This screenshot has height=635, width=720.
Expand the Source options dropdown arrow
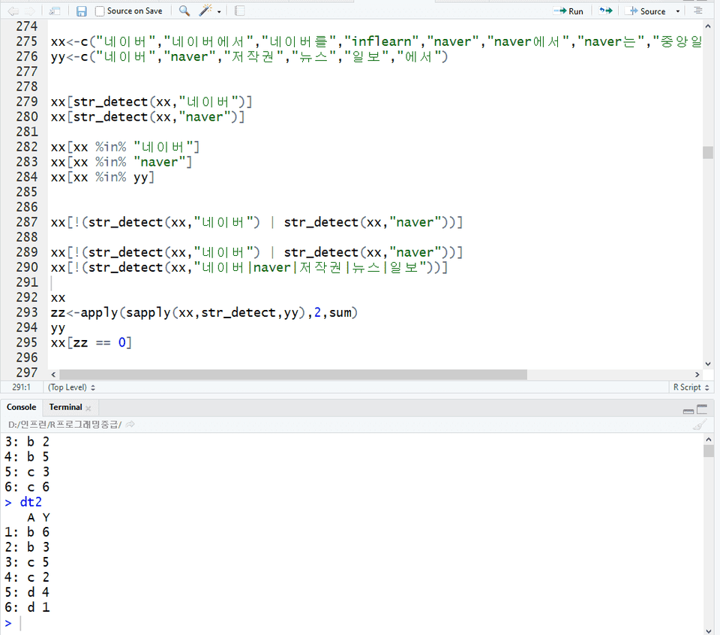(678, 11)
